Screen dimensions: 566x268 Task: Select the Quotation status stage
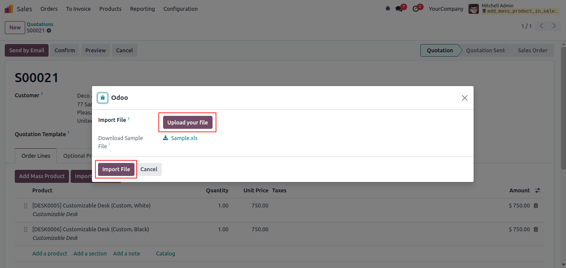click(439, 50)
